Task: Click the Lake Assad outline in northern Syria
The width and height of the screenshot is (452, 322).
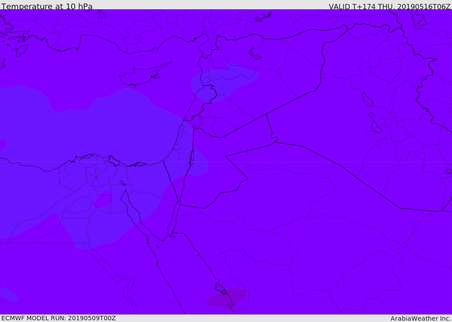Action: tap(255, 54)
